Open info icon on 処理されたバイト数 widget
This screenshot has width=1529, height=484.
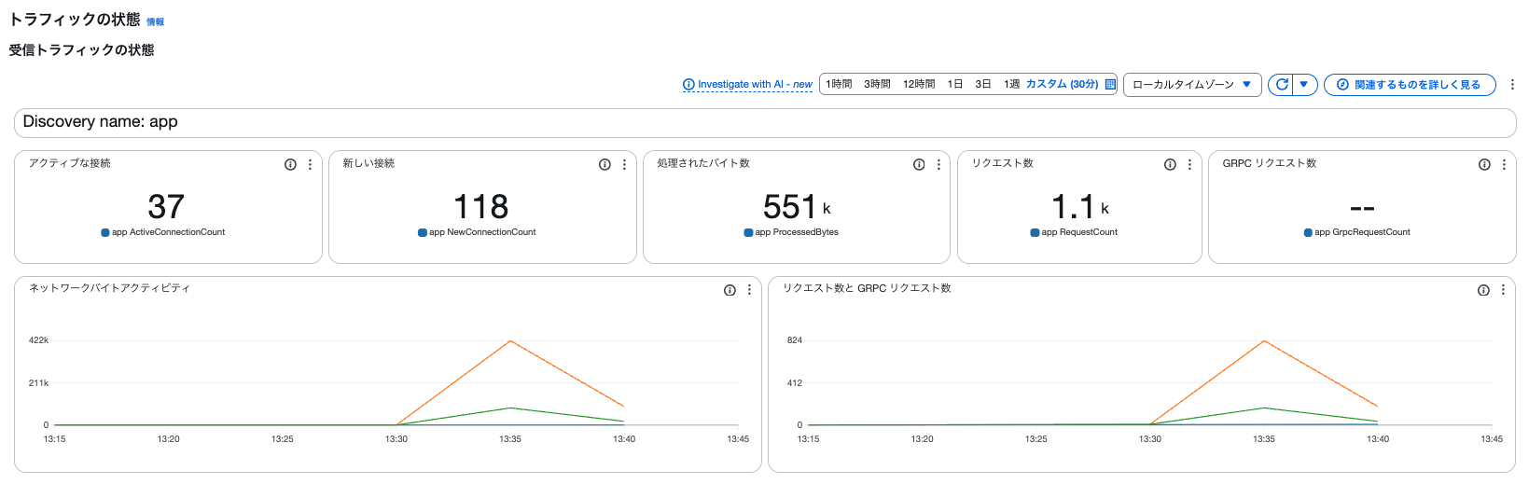(x=919, y=164)
